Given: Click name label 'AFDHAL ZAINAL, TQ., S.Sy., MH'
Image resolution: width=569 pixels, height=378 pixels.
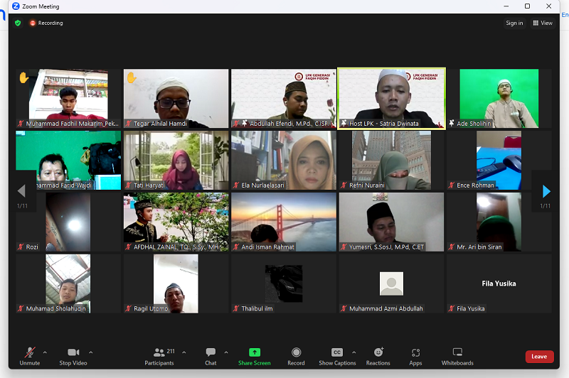Looking at the screenshot, I should tap(176, 247).
